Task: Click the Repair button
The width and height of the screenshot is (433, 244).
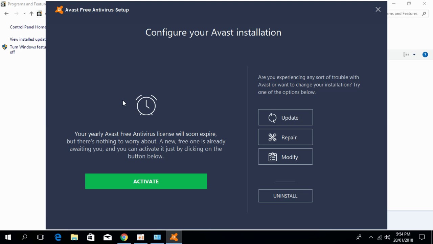Action: click(285, 137)
